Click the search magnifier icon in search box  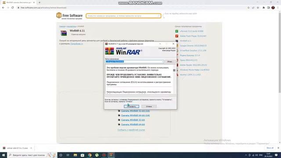[x=159, y=16]
